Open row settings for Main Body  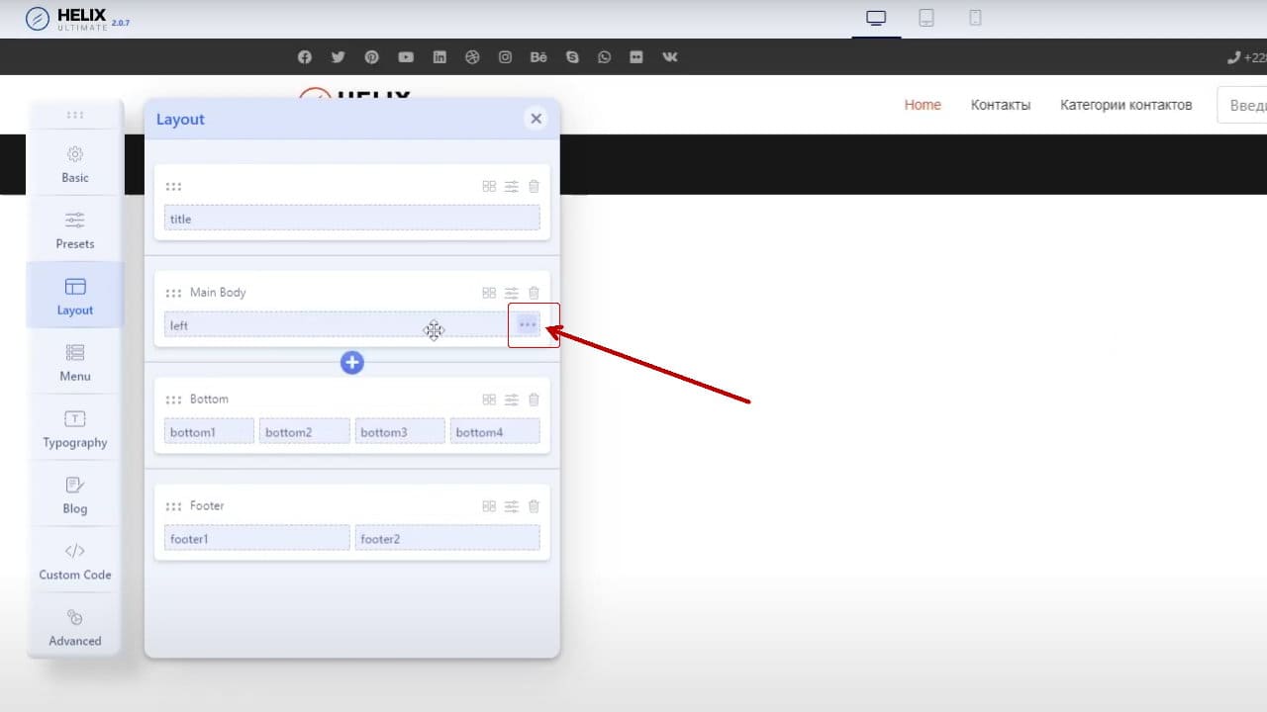coord(512,293)
